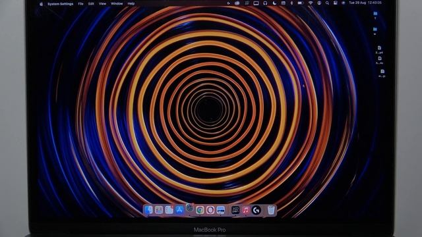Click the user account menu bar icon

319,3
